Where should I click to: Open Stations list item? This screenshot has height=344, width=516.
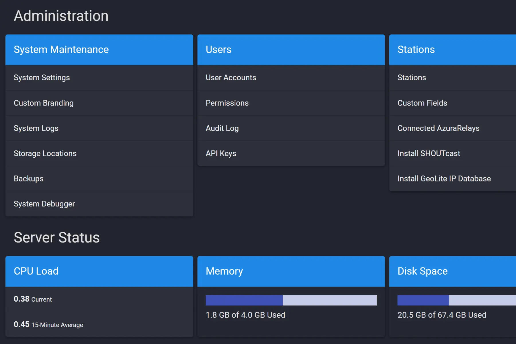pyautogui.click(x=412, y=78)
